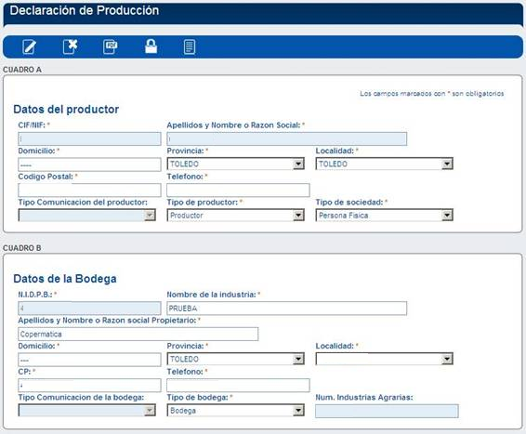Click the 'CUADRO A' section label
Screen dimensions: 526x434
pyautogui.click(x=22, y=70)
